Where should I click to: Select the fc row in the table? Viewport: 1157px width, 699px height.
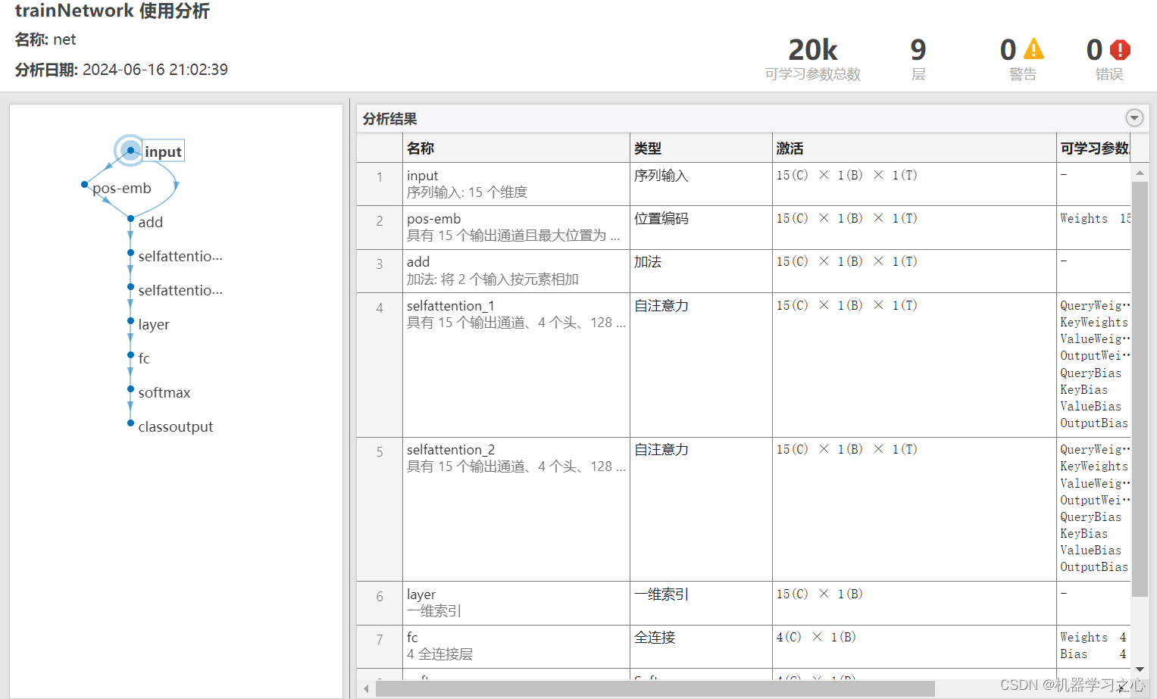[744, 647]
